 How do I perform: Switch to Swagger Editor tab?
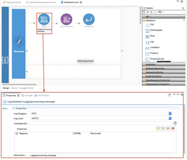point(26,88)
